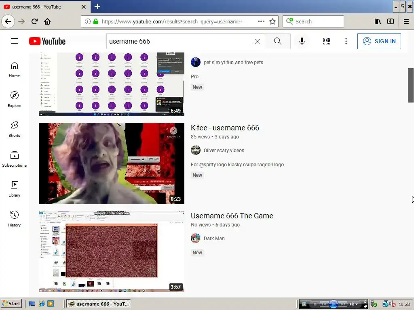
Task: Open Library in sidebar
Action: (14, 189)
